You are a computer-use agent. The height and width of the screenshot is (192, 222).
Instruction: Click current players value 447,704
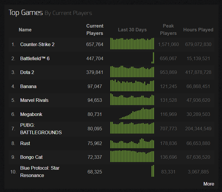[x=95, y=58]
